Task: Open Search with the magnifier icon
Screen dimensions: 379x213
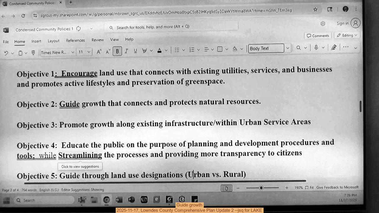Action: pos(298,47)
